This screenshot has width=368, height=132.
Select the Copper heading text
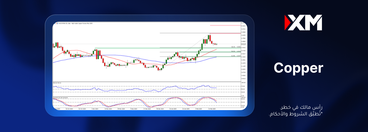(298, 68)
